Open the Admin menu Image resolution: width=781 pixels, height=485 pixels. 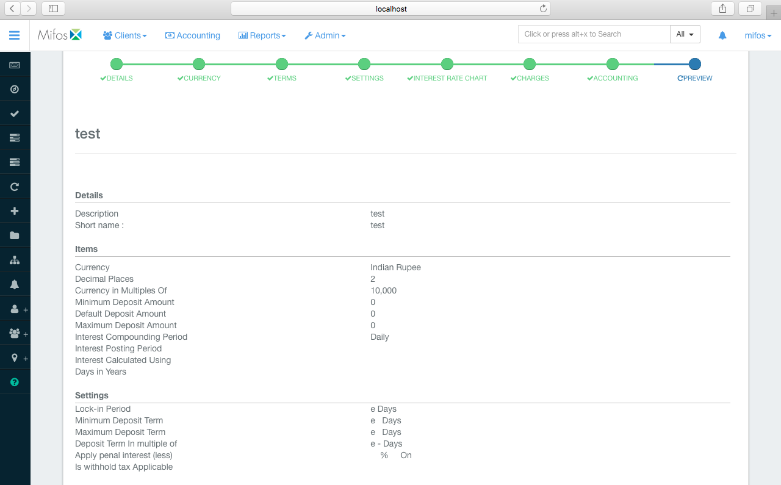click(x=325, y=35)
